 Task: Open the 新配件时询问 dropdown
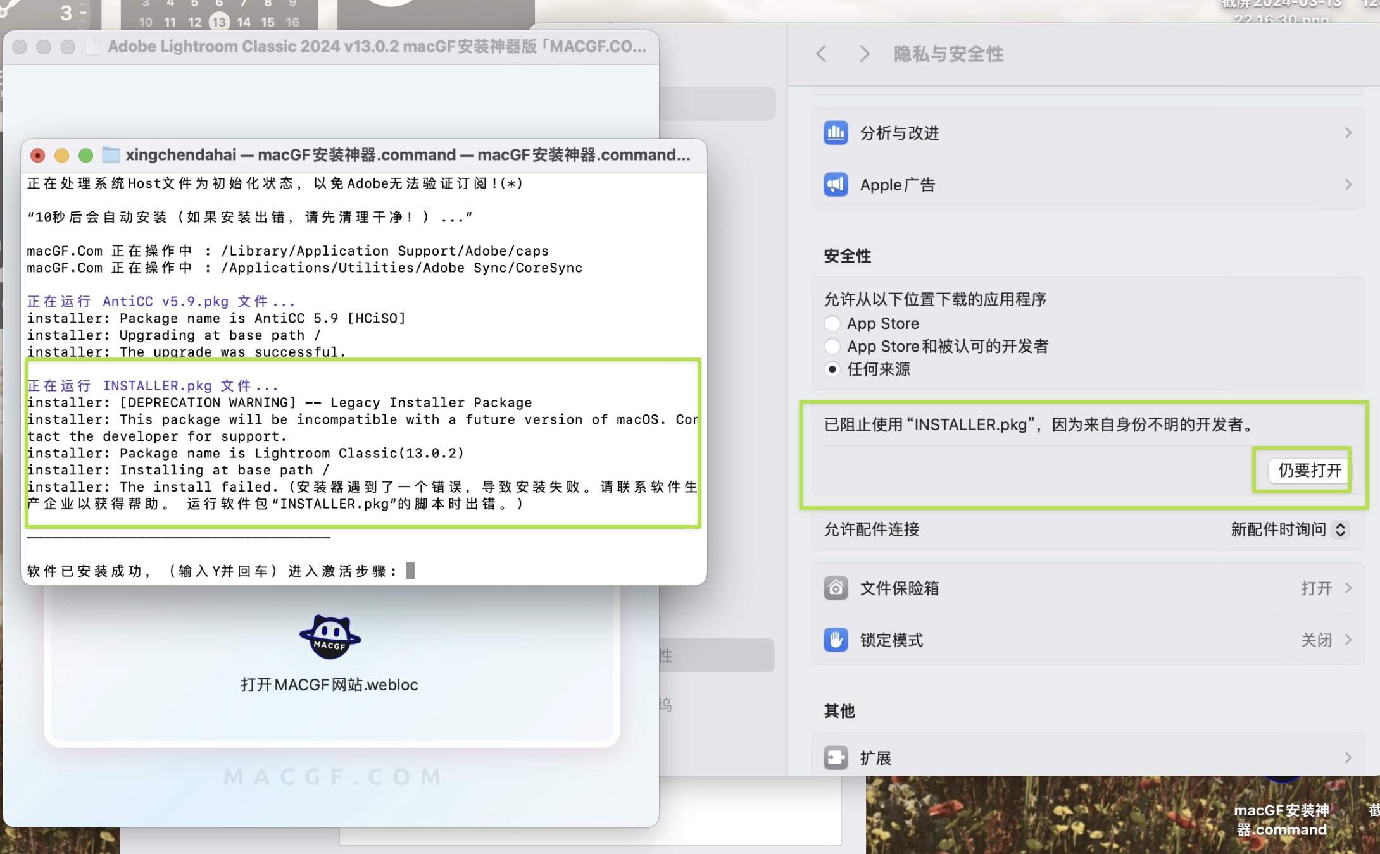point(1289,530)
